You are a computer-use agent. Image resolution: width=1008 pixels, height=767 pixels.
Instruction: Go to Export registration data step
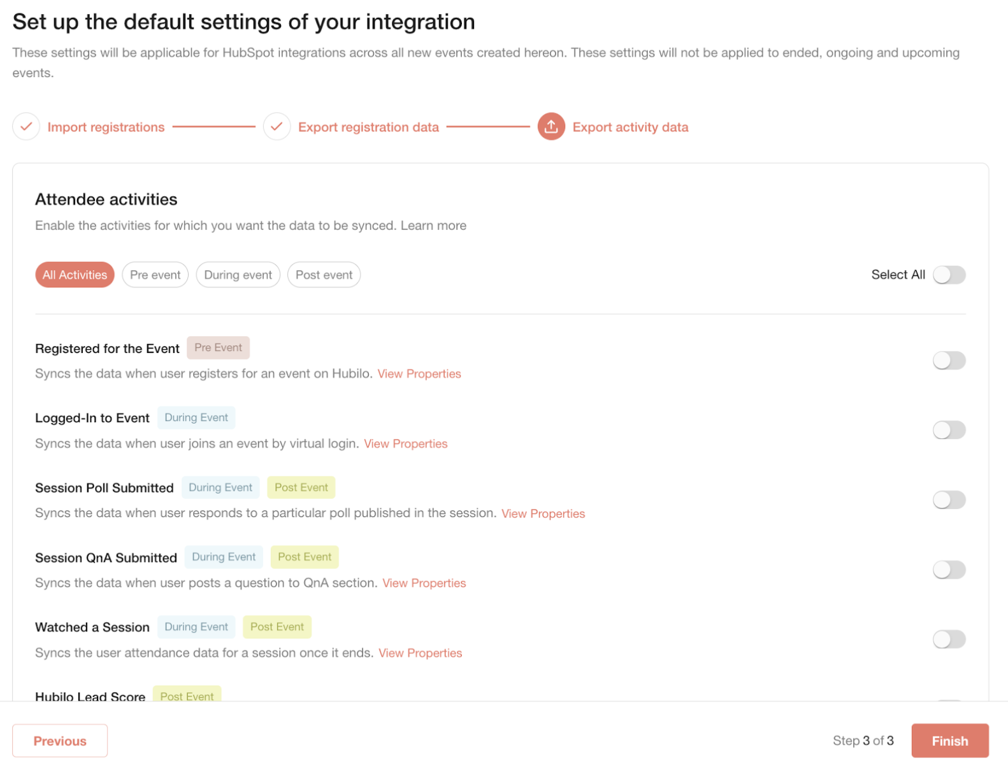coord(368,127)
